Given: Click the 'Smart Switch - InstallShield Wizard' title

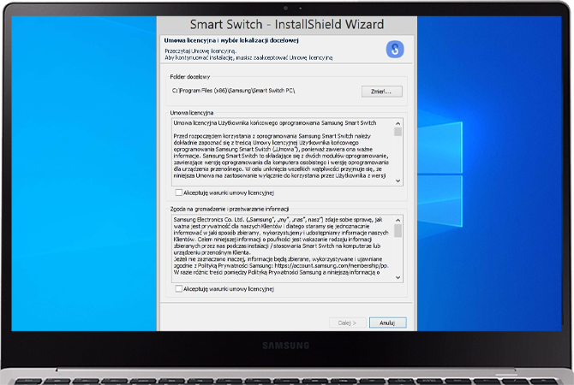Looking at the screenshot, I should (x=287, y=25).
